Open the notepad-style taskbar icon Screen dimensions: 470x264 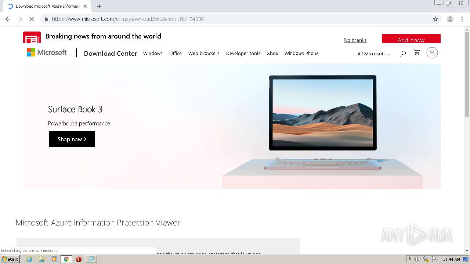point(91,259)
